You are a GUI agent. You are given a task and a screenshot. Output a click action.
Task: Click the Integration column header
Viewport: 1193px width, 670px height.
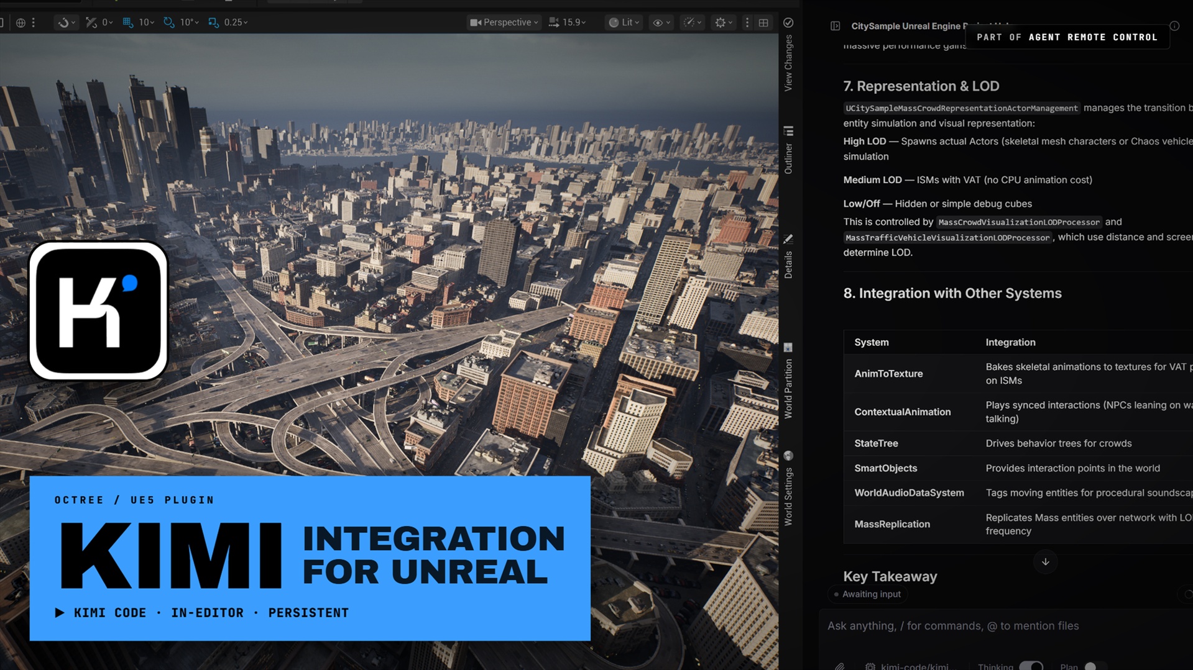pyautogui.click(x=1010, y=342)
